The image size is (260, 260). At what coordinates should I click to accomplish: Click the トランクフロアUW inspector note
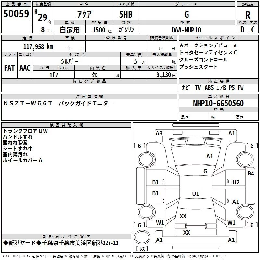[x=25, y=131]
